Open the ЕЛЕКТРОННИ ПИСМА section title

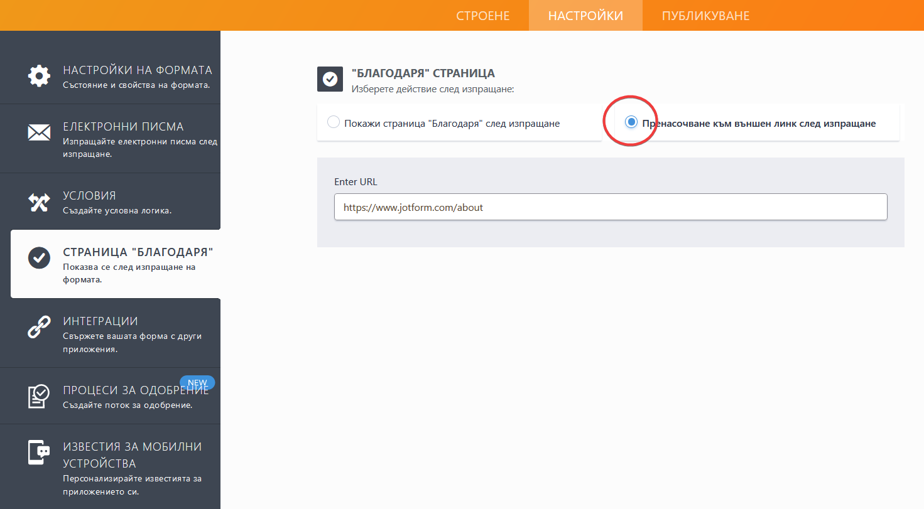(123, 127)
